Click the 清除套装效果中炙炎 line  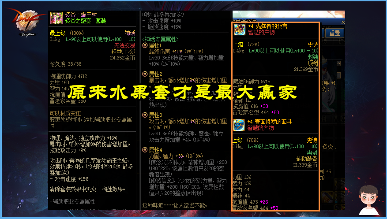(x=87, y=189)
